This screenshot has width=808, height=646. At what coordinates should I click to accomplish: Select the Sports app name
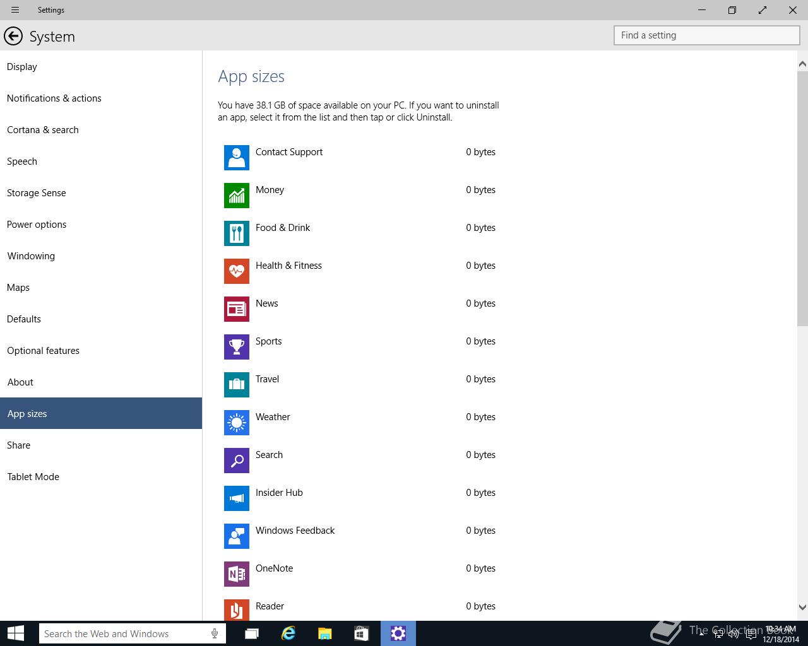268,341
